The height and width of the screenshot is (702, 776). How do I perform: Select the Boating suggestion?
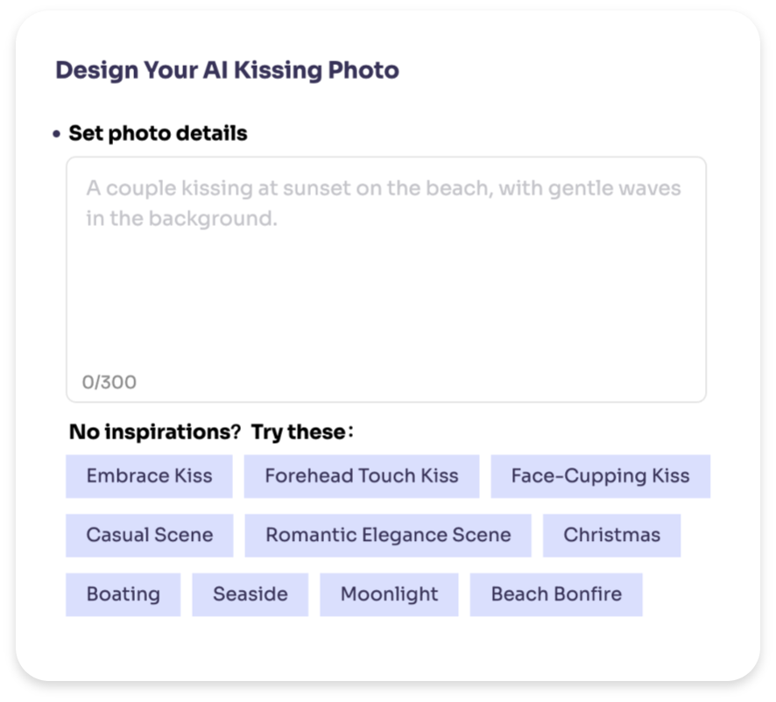point(123,594)
